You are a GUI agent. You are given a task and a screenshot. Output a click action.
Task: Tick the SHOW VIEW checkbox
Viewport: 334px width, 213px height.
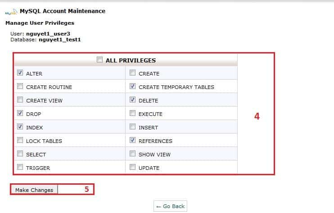point(132,154)
